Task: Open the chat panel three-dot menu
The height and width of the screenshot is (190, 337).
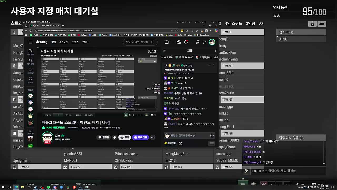Action: pyautogui.click(x=215, y=51)
